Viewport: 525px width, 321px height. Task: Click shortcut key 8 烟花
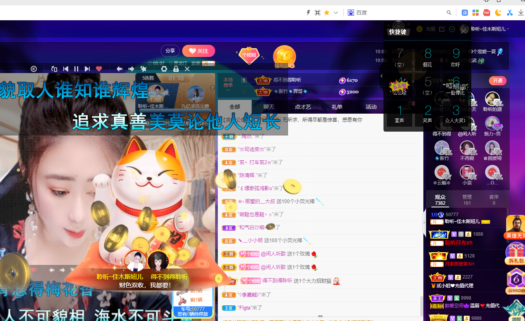coord(428,57)
